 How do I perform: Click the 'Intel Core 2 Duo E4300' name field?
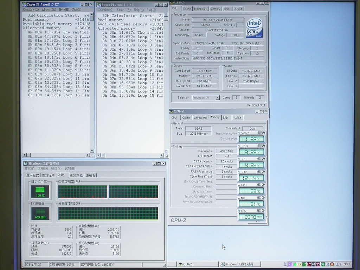click(x=218, y=20)
